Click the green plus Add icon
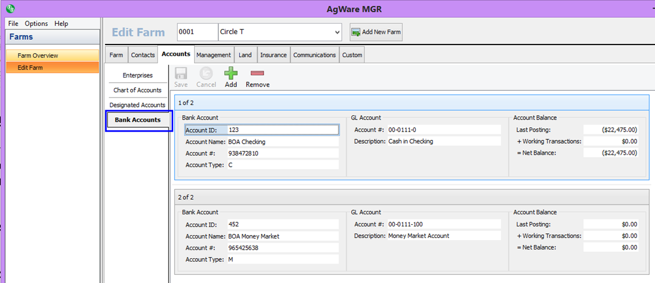This screenshot has height=283, width=655. 231,73
